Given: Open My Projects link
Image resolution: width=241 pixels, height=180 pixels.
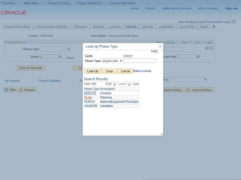Looking at the screenshot, I should coord(12,81).
